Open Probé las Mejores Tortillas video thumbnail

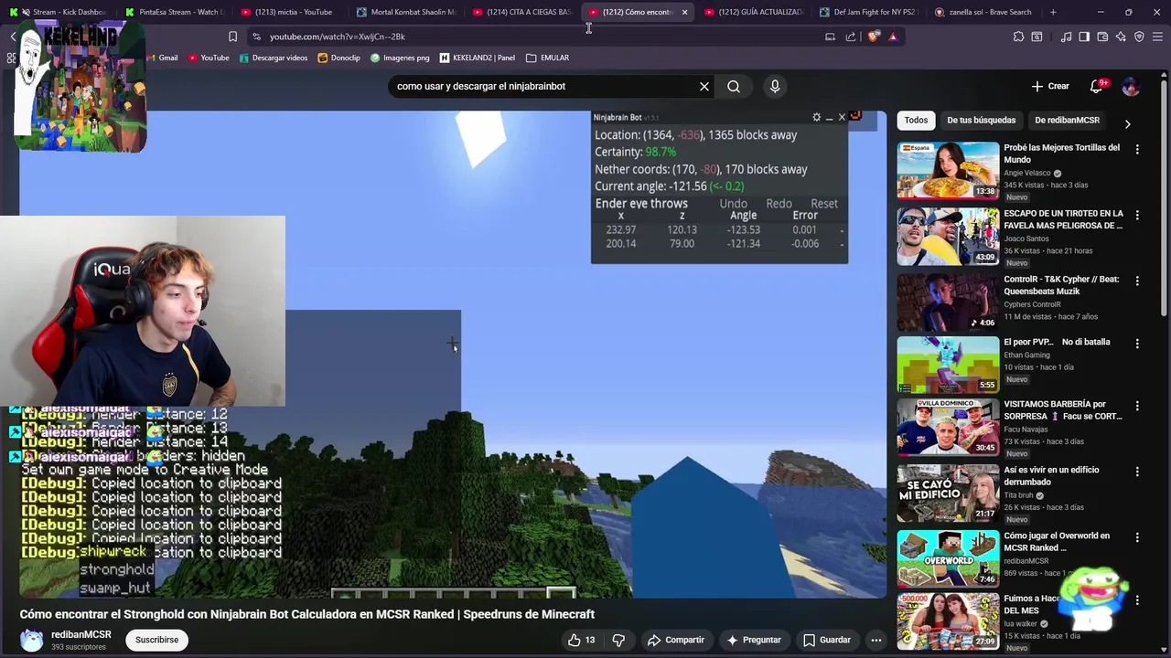click(x=948, y=170)
